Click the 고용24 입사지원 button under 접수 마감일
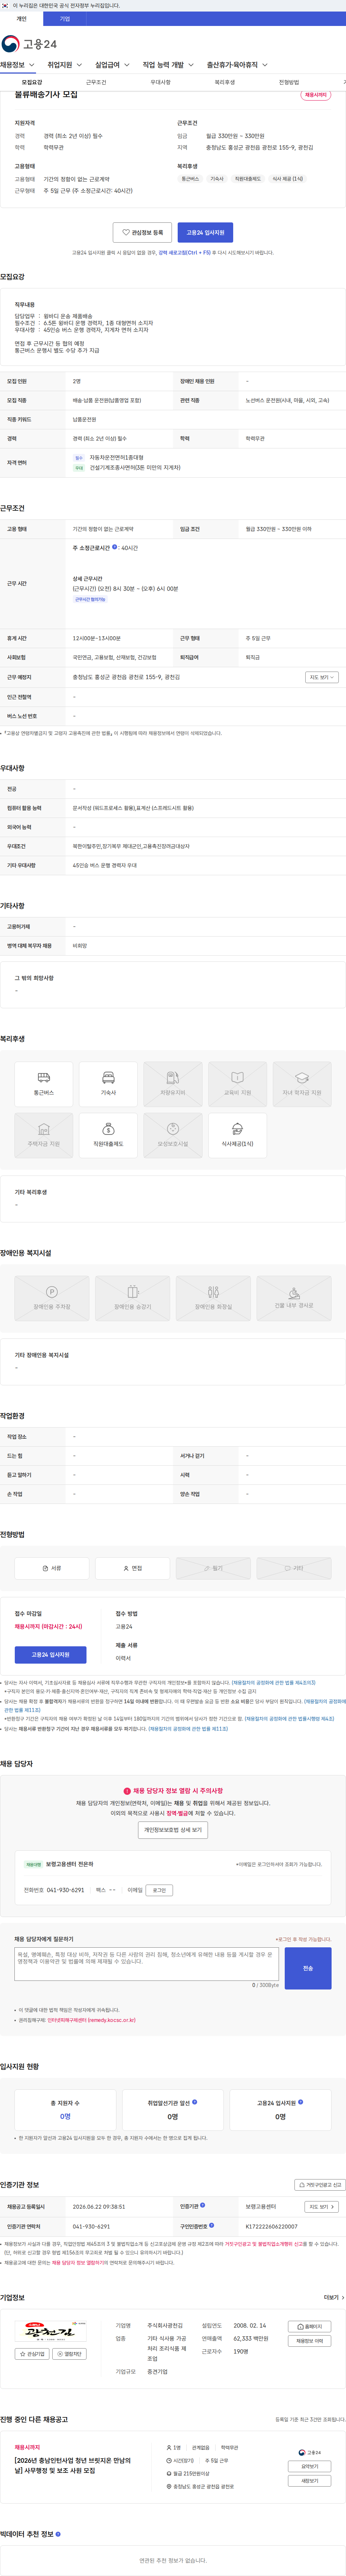 click(50, 1655)
